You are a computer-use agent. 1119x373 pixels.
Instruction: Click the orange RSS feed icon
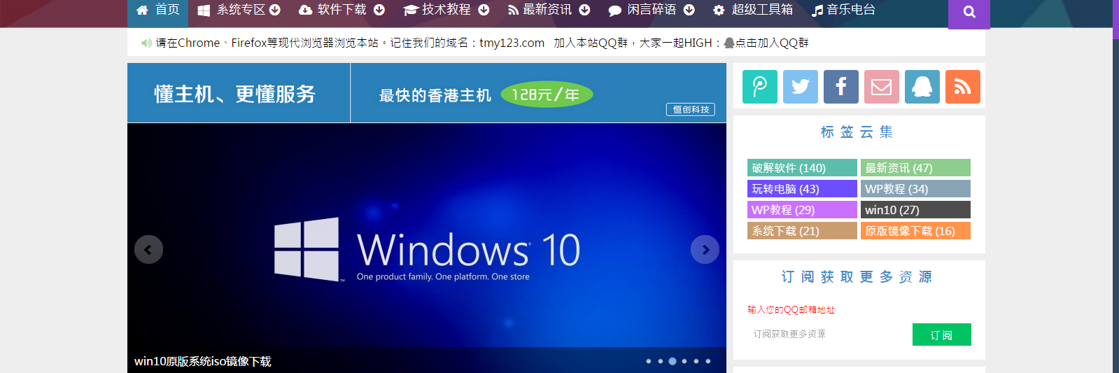[963, 87]
